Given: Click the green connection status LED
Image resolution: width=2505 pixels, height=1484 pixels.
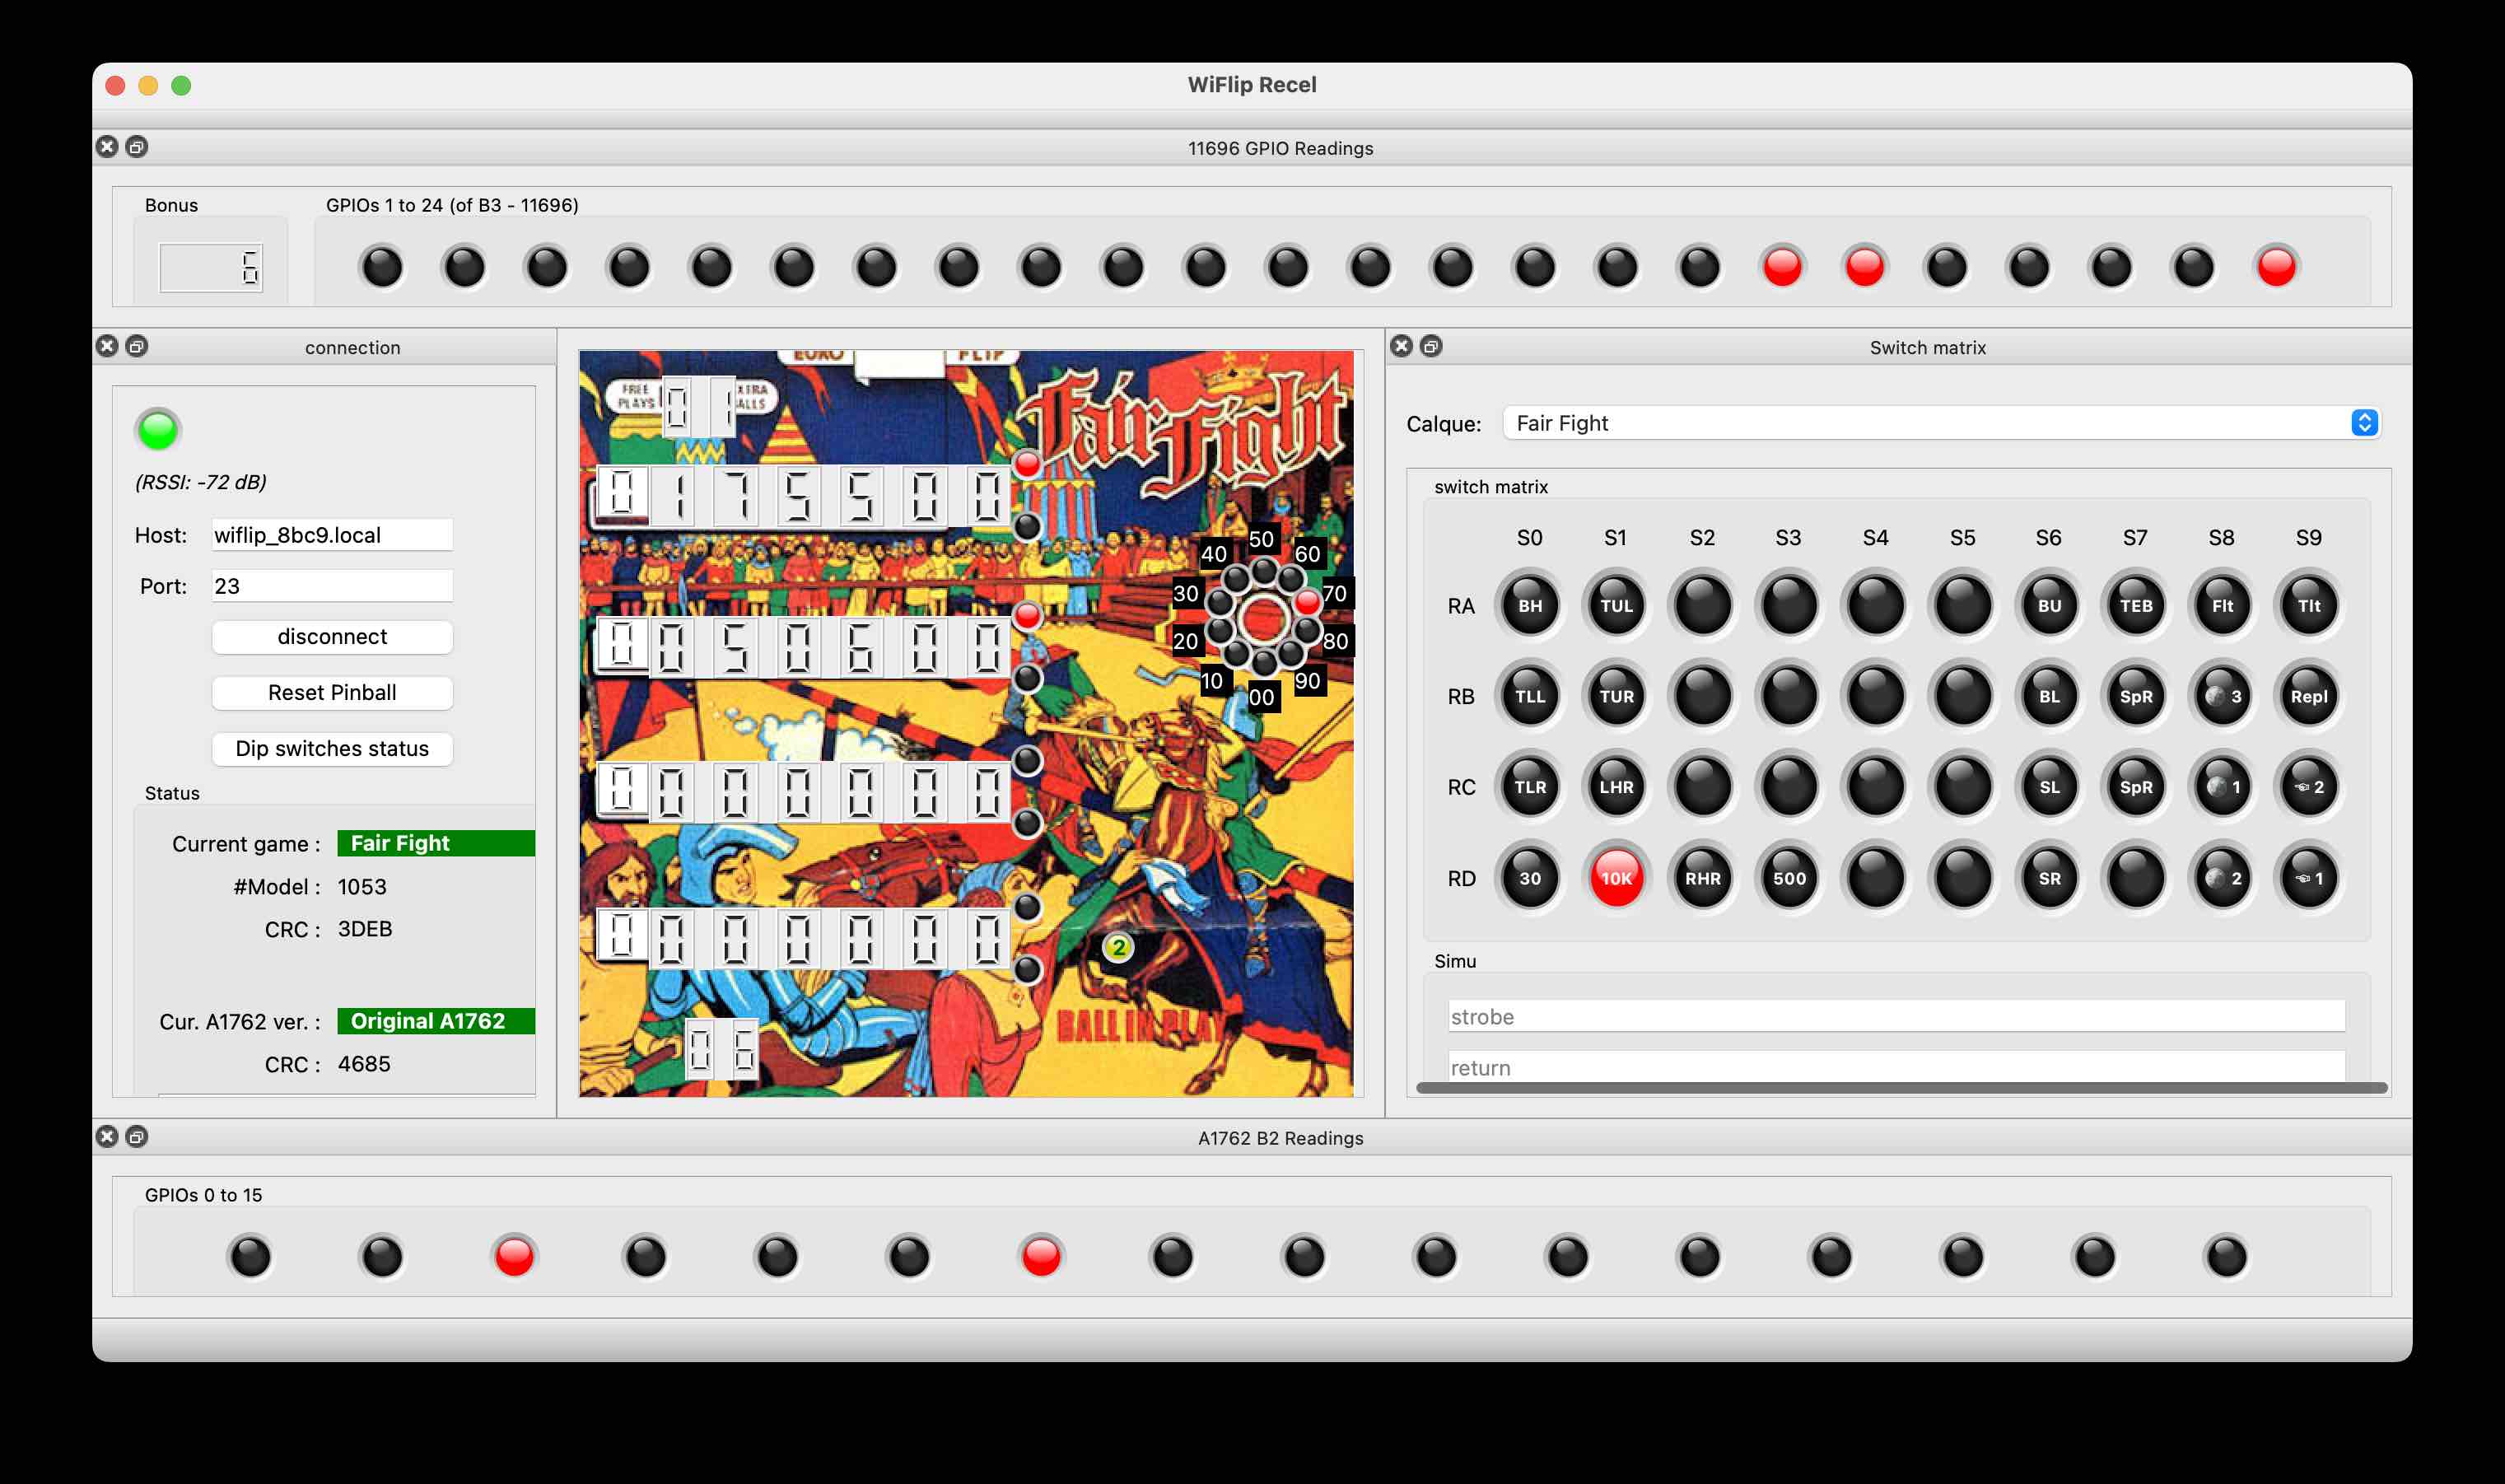Looking at the screenshot, I should [x=158, y=430].
